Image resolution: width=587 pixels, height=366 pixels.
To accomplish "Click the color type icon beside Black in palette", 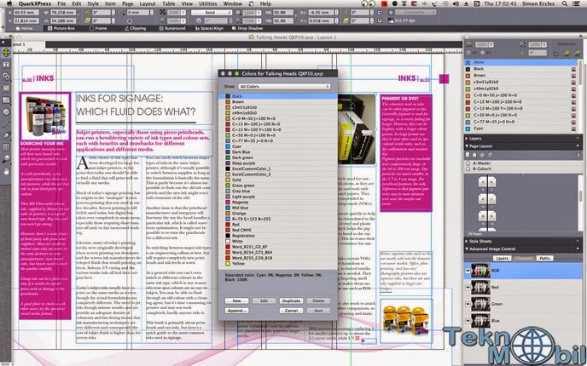I will pyautogui.click(x=573, y=69).
